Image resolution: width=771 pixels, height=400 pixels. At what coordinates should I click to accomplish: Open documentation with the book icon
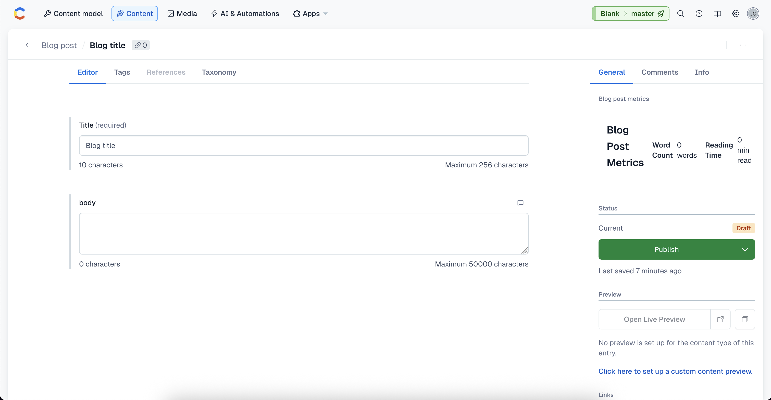tap(717, 14)
